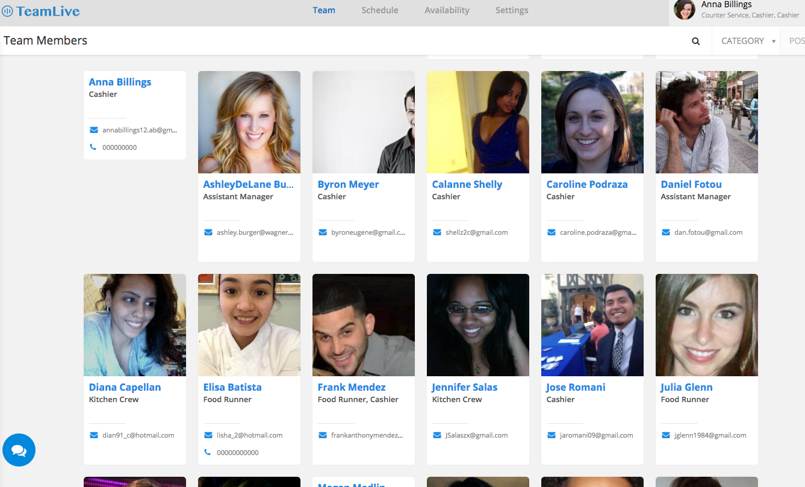
Task: Open Julia Glenn profile link
Action: pos(686,387)
